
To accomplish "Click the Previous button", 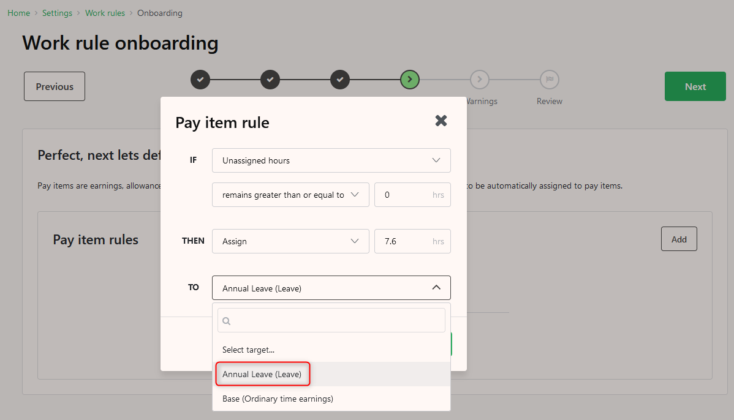I will tap(55, 86).
